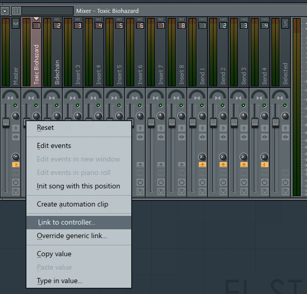Click the Master track M badge
307x294 pixels.
pos(16,24)
